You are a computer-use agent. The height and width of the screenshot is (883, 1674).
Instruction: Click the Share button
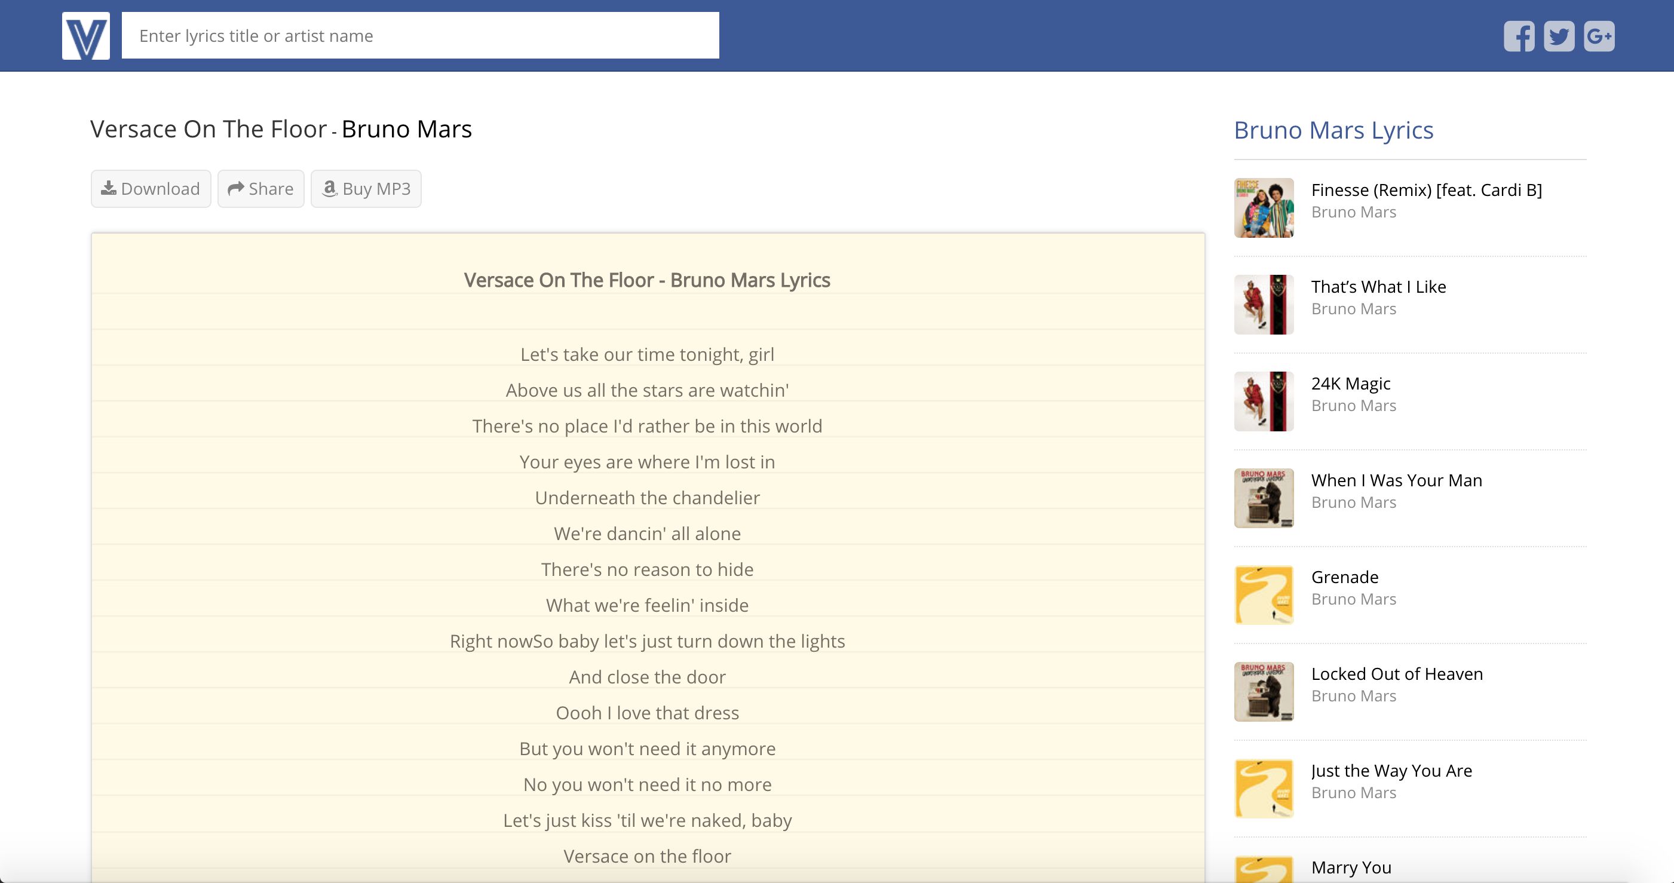(260, 189)
